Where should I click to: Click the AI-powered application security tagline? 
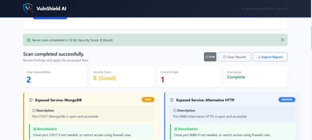(x=264, y=9)
